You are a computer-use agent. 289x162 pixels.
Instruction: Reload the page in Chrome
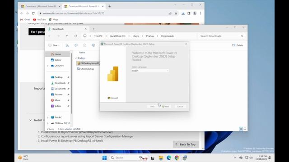33,13
